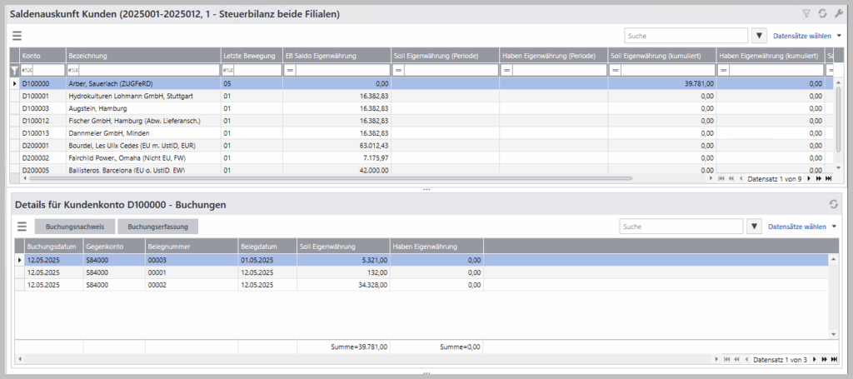This screenshot has width=853, height=379.
Task: Expand upper search options dropdown arrow
Action: (x=758, y=36)
